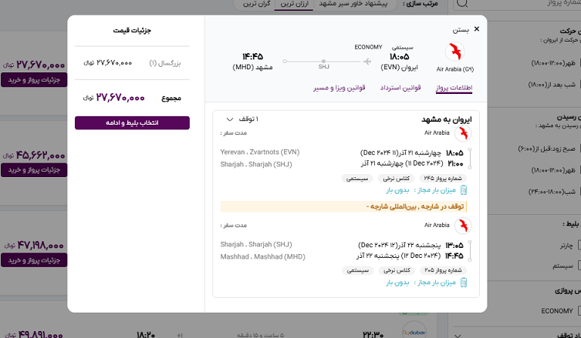Open the 'قوانین استرداد' refund rules tab
The height and width of the screenshot is (338, 581).
tap(400, 88)
